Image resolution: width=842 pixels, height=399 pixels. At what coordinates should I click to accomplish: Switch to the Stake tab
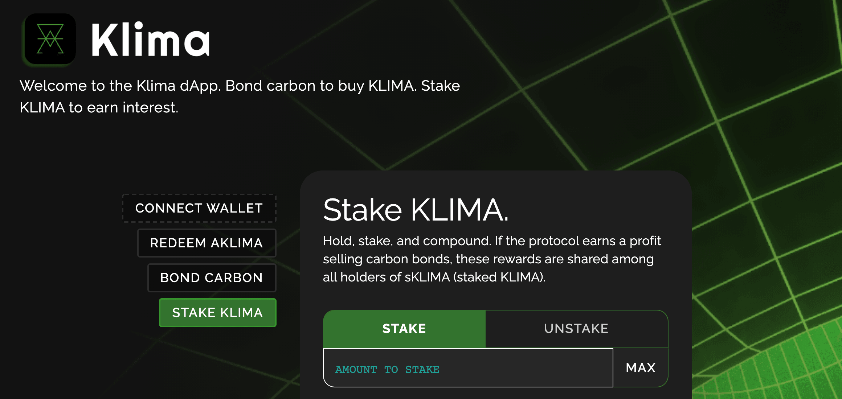[404, 329]
